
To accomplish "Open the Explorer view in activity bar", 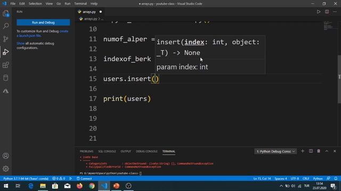I will 6,13.
